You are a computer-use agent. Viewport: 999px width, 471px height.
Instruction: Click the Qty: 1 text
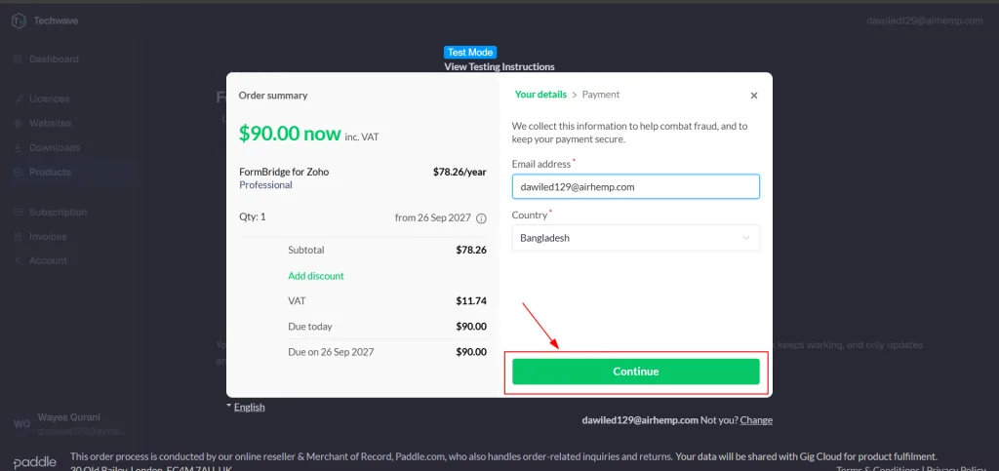[x=253, y=216]
